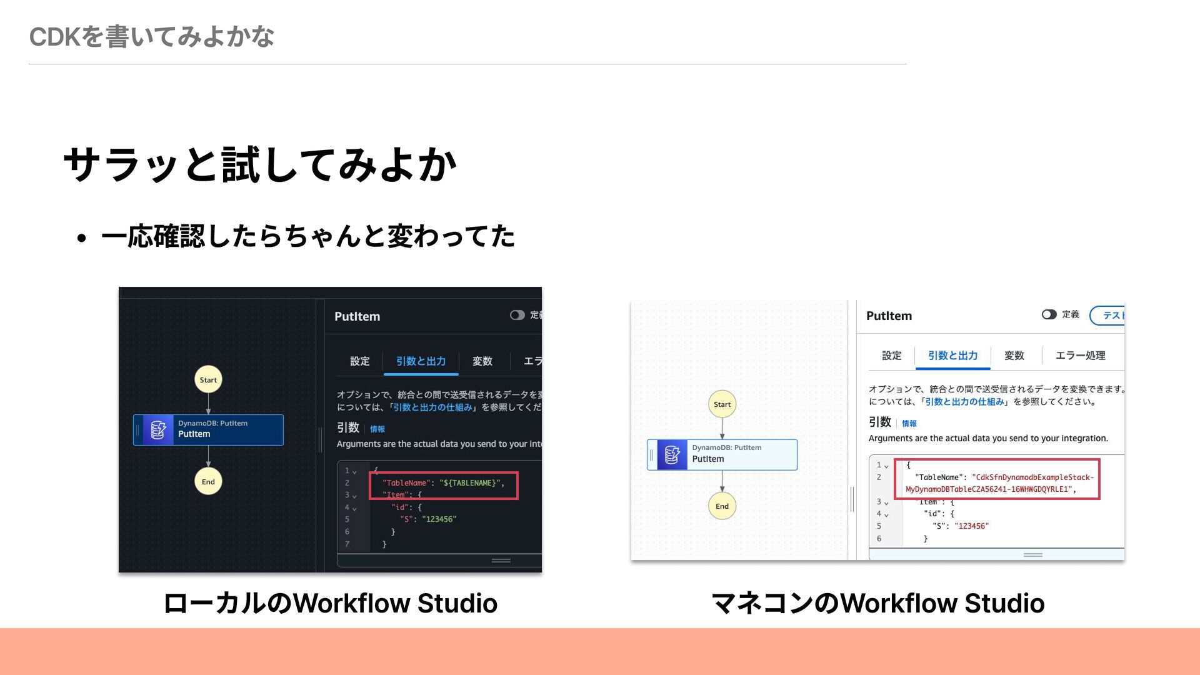This screenshot has height=675, width=1200.
Task: Select the PutItem state in the console workflow canvas
Action: [x=722, y=454]
